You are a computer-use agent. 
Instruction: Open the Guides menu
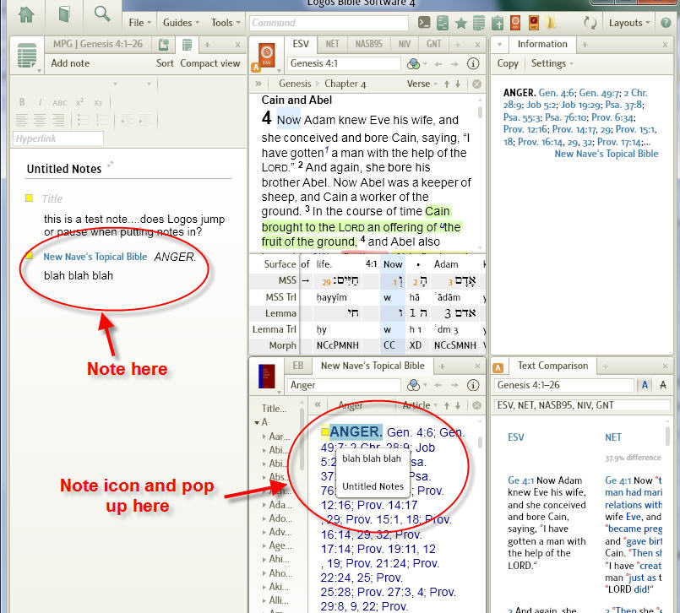coord(181,23)
